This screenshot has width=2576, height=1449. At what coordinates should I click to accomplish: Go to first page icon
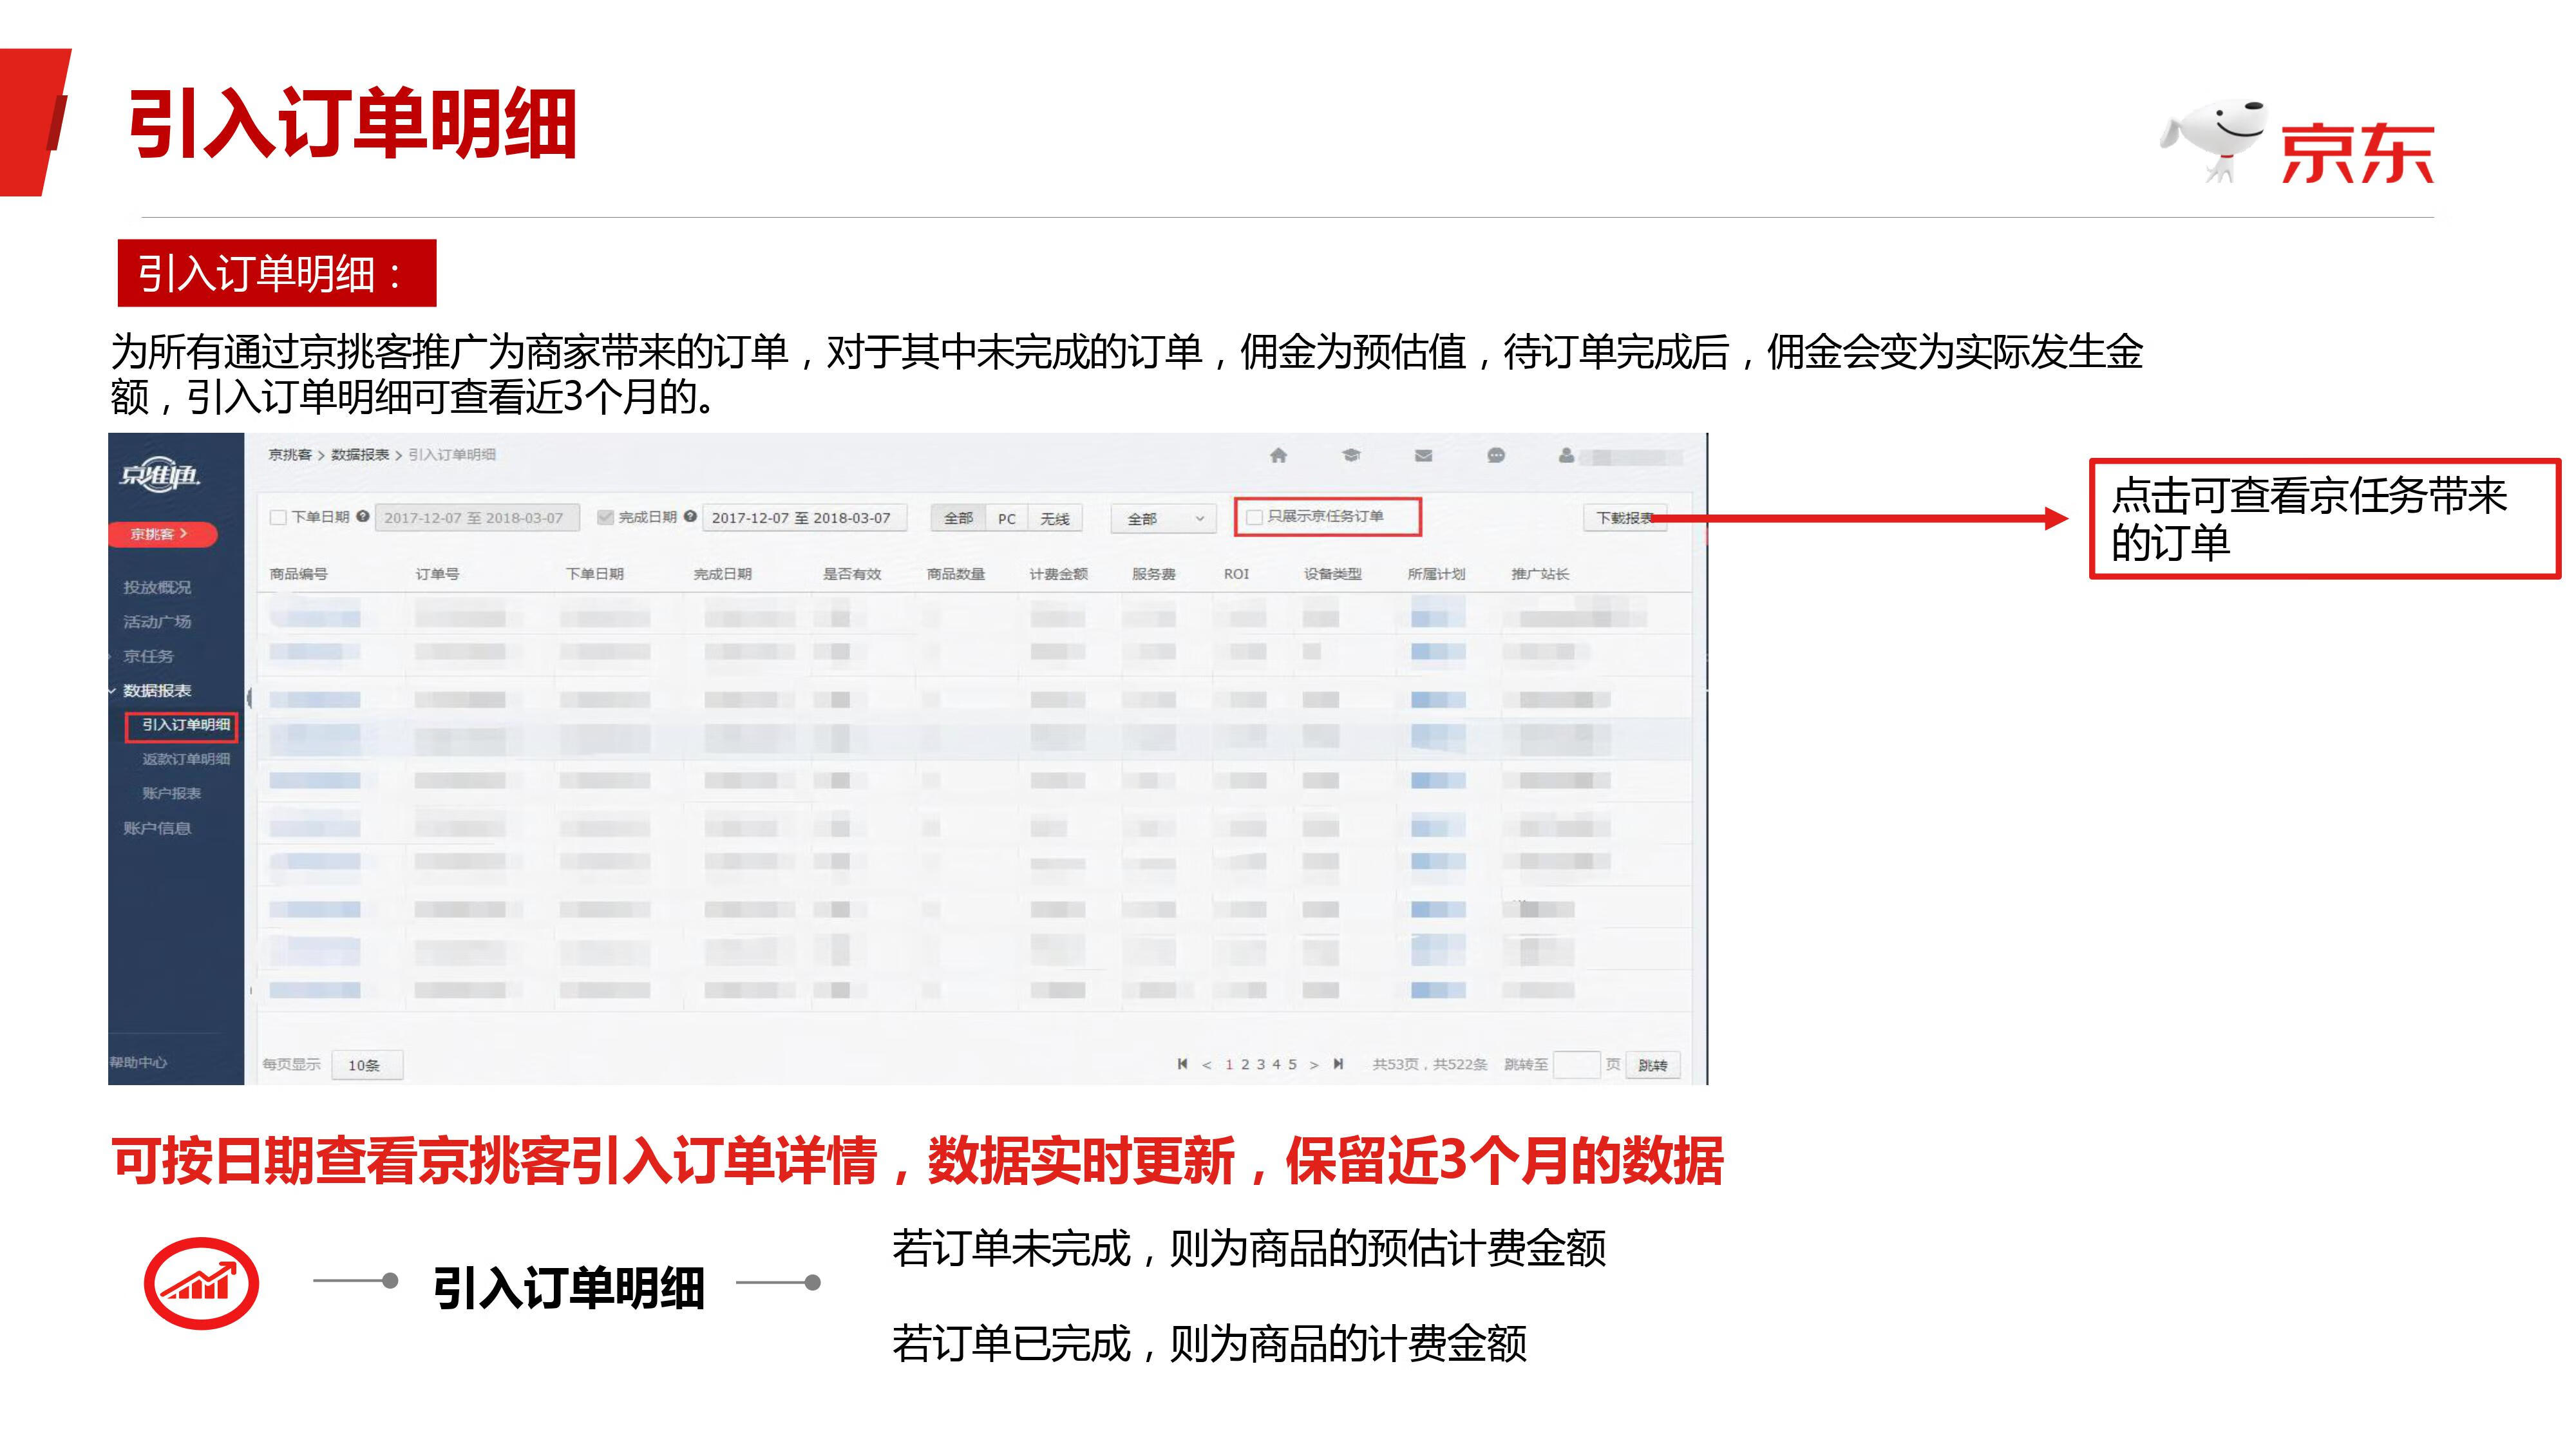pos(1183,1064)
